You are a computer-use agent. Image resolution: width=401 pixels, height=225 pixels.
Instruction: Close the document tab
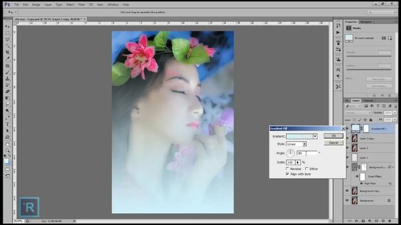point(85,19)
